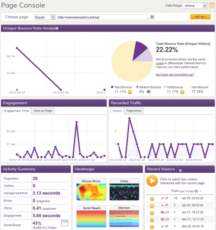
Task: Play Soft Bounce visitor recordings
Action: coord(182,92)
